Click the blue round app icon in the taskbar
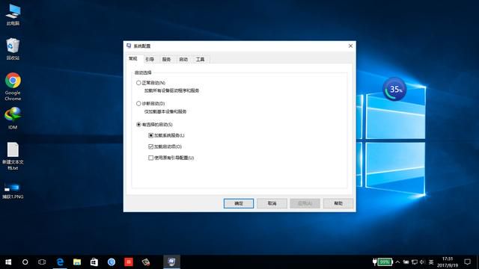The height and width of the screenshot is (269, 479). pyautogui.click(x=112, y=262)
